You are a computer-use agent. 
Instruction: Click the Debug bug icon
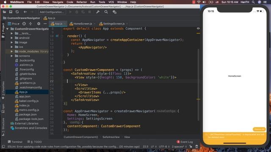point(77,12)
